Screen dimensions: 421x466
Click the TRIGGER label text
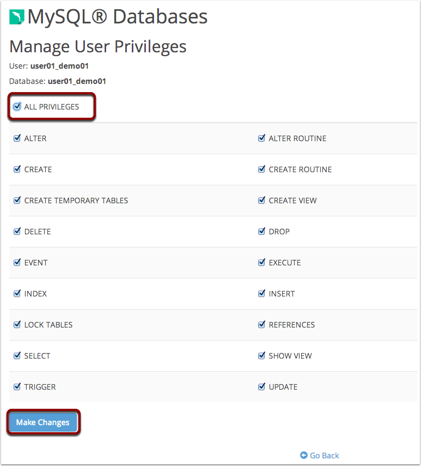tap(40, 387)
